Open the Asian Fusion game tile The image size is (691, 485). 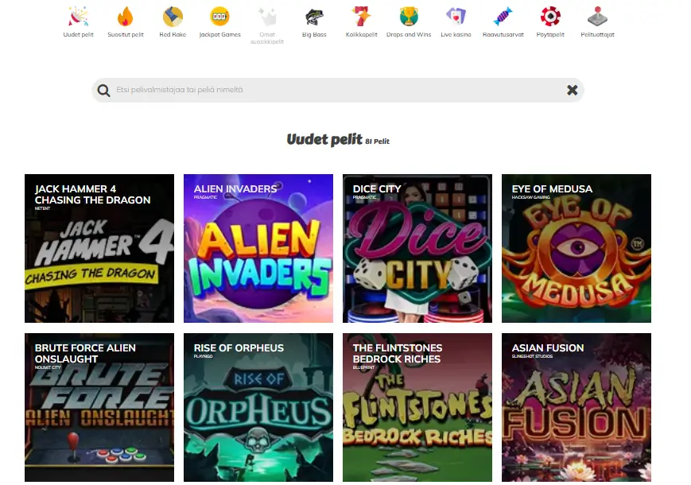(x=576, y=407)
